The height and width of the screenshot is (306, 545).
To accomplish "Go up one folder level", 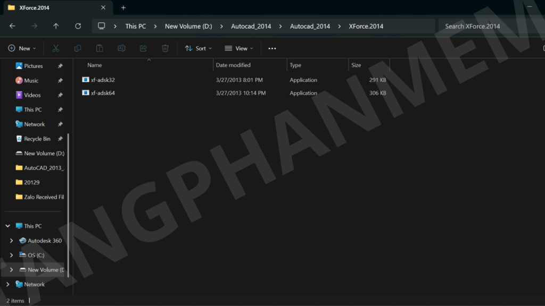I will click(x=56, y=26).
